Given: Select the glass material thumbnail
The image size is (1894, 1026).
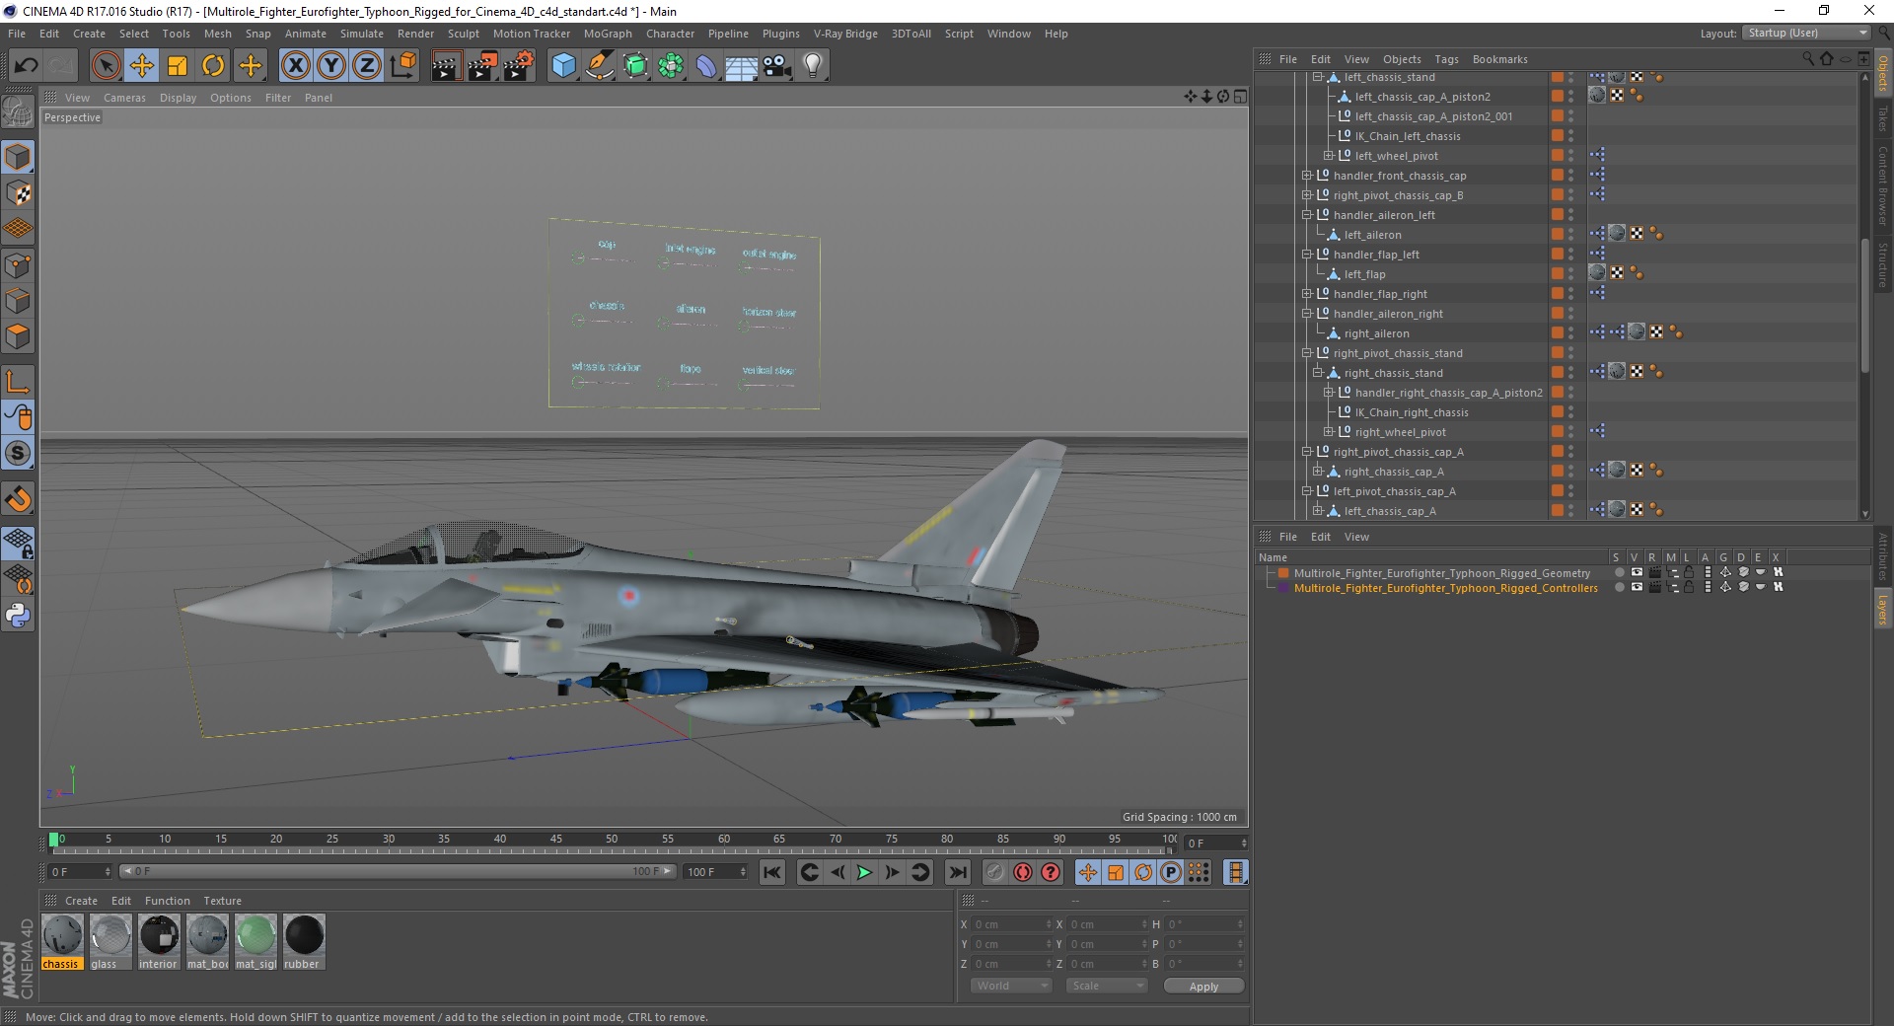Looking at the screenshot, I should coord(109,934).
